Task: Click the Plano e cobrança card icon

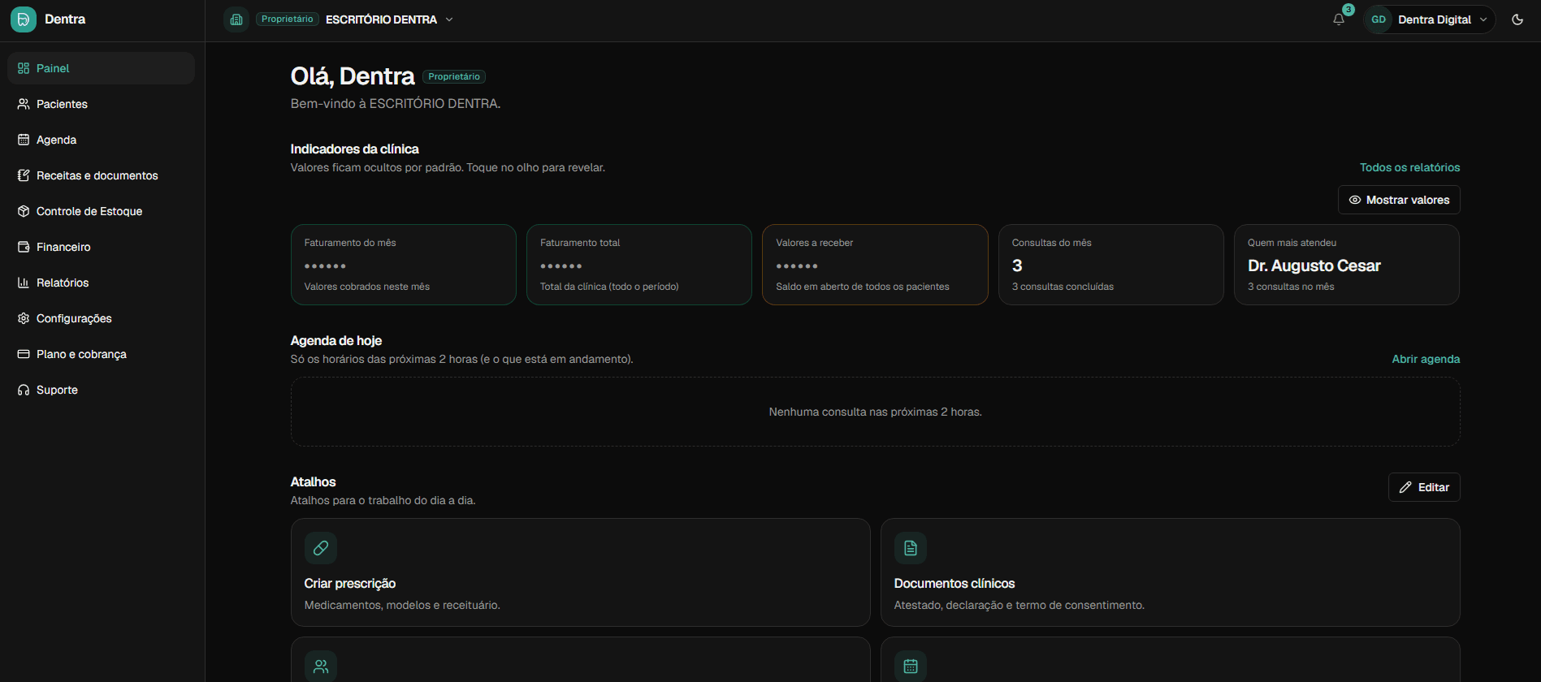Action: [x=24, y=354]
